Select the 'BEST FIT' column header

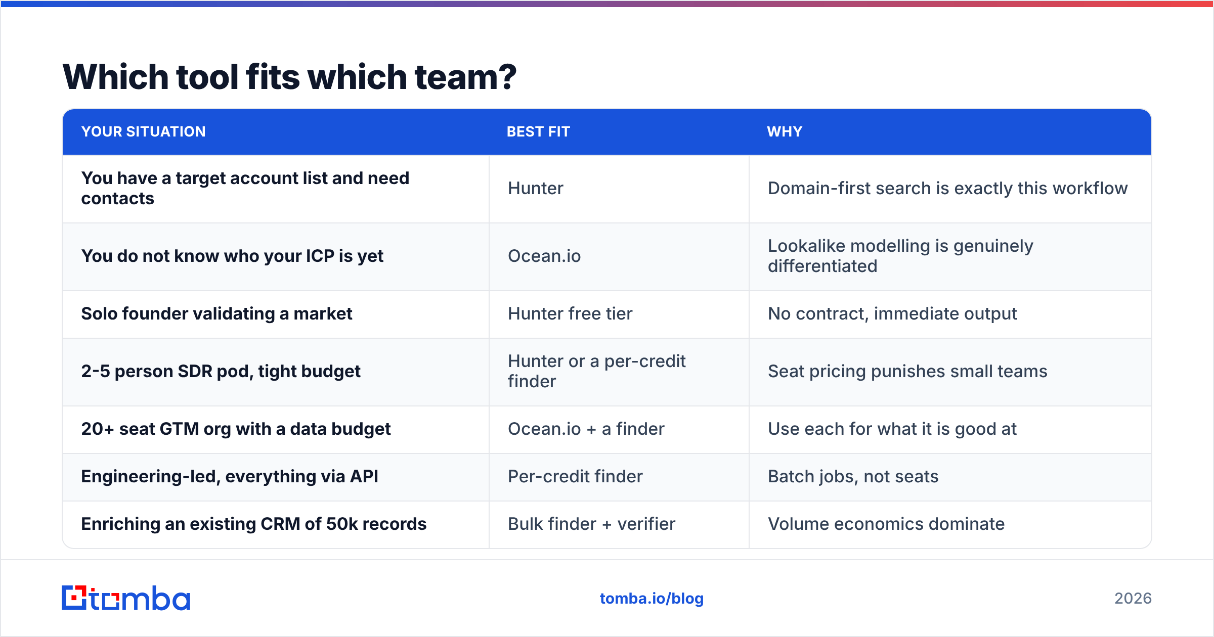click(x=538, y=131)
